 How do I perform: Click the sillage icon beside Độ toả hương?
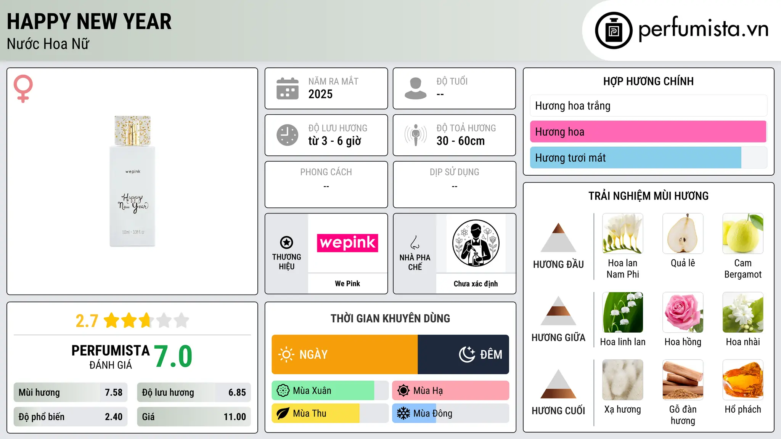[416, 135]
